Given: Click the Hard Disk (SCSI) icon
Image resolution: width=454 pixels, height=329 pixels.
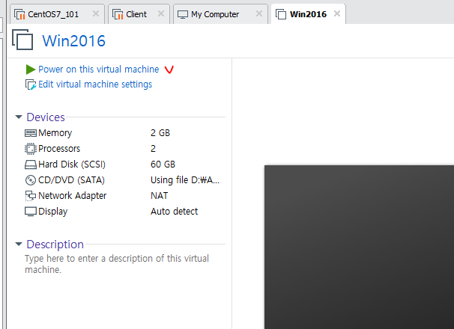Looking at the screenshot, I should [31, 164].
